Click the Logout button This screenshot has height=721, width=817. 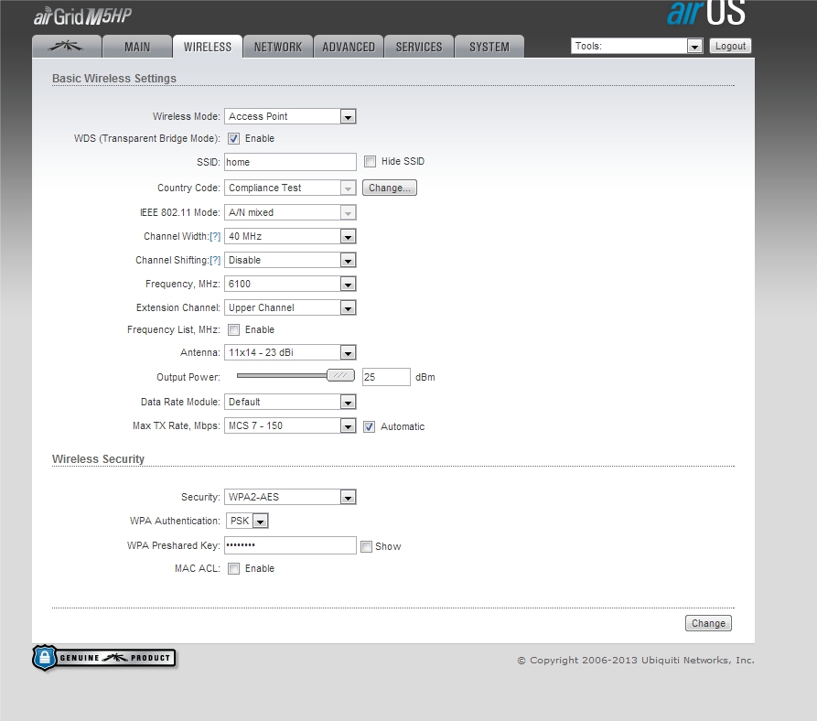click(x=730, y=46)
